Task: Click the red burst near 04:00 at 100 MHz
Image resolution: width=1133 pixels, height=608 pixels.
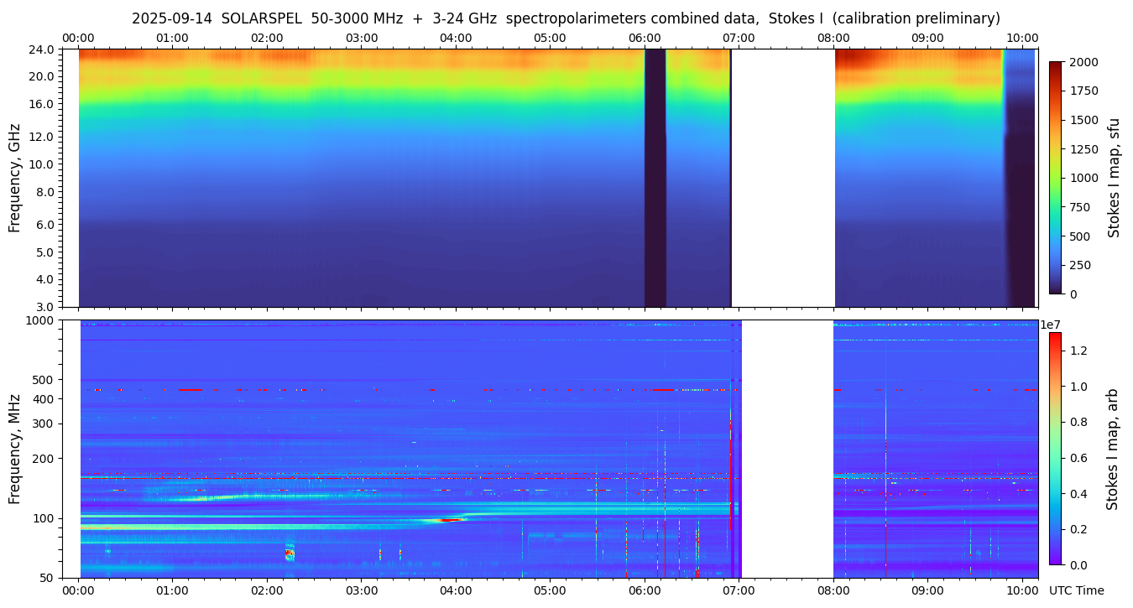Action: coord(452,520)
